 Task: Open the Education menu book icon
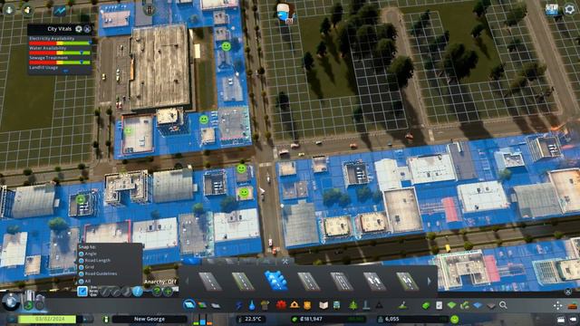pos(324,305)
